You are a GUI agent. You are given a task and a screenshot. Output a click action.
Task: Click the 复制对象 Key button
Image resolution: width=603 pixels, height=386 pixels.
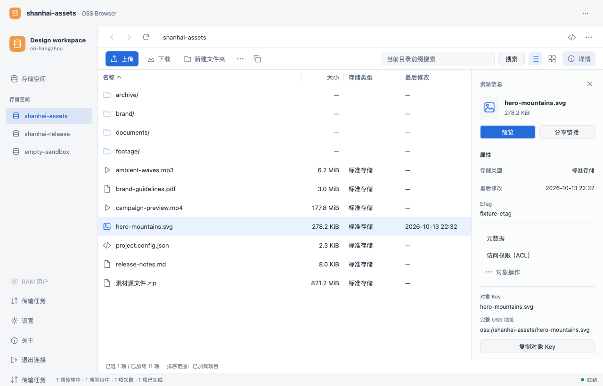(537, 346)
